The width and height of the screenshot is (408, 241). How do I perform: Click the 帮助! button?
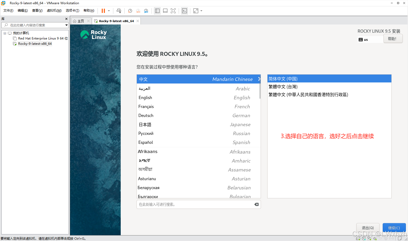[393, 39]
